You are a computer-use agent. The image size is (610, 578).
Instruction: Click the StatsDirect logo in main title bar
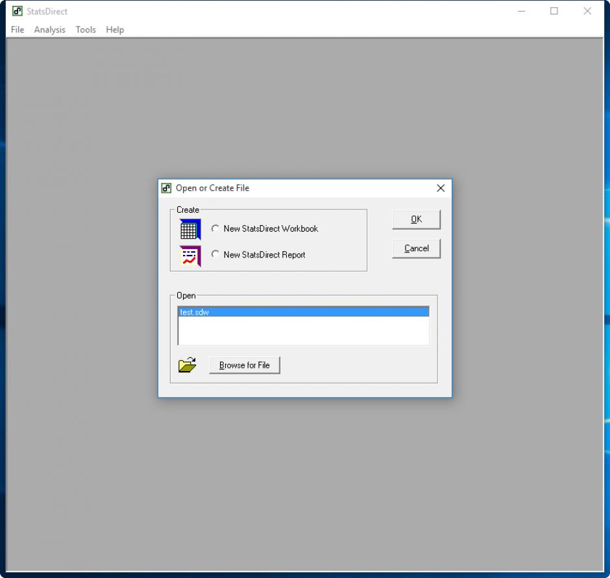pyautogui.click(x=17, y=11)
